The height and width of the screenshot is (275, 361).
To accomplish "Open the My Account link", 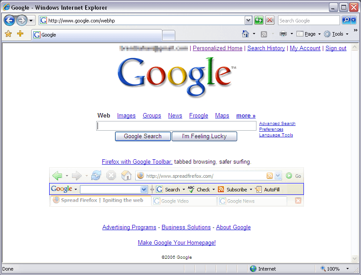I will pos(305,48).
